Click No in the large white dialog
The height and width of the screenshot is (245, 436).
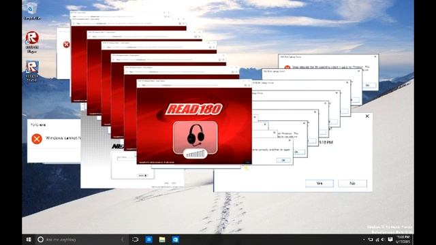pos(352,183)
